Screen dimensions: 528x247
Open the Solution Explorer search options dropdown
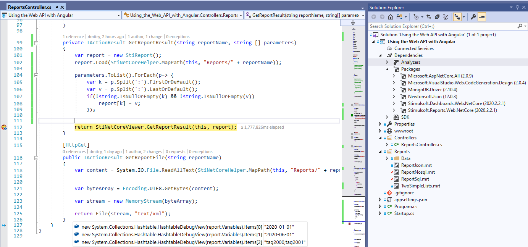(525, 26)
